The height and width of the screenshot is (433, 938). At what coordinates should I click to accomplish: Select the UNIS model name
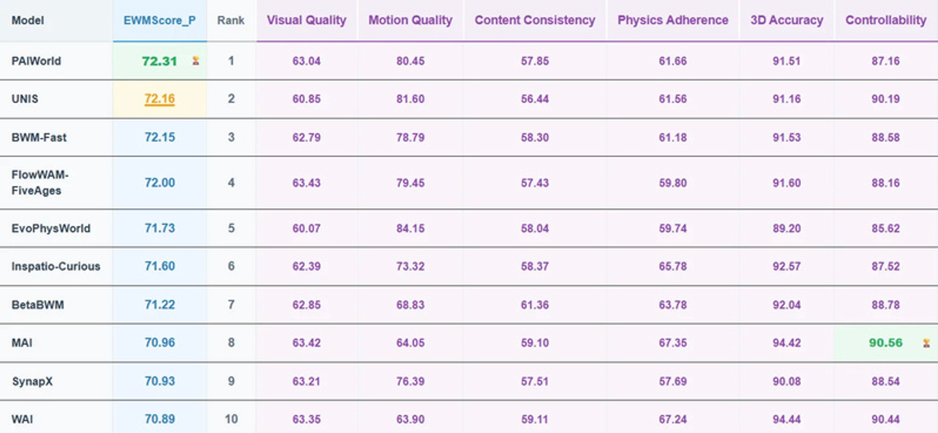(x=25, y=99)
